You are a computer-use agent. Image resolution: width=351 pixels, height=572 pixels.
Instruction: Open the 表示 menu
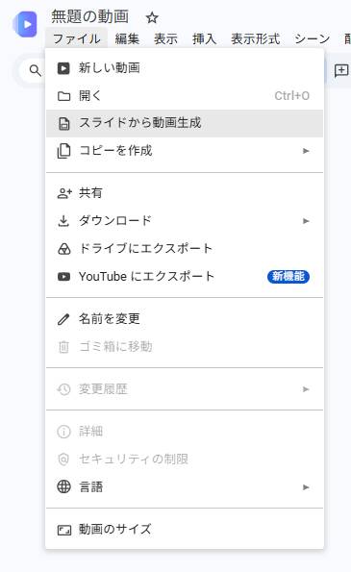(x=165, y=38)
